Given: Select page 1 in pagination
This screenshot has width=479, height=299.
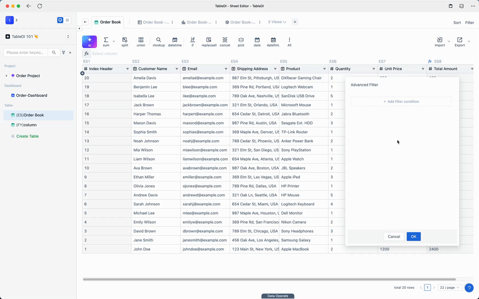Looking at the screenshot, I should click(x=427, y=288).
